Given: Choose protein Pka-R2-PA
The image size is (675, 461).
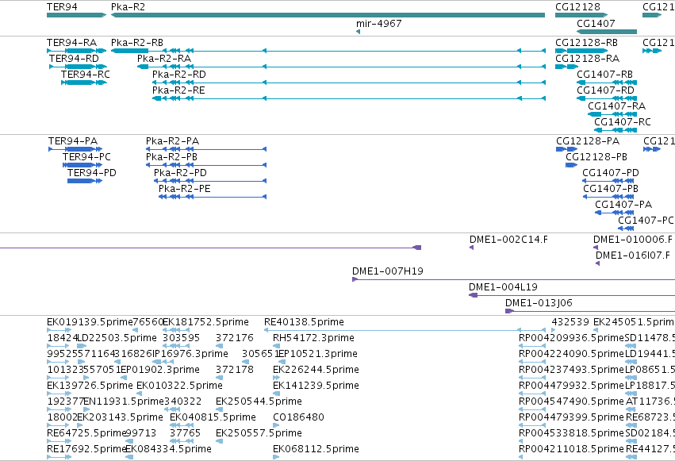Looking at the screenshot, I should click(x=206, y=149).
